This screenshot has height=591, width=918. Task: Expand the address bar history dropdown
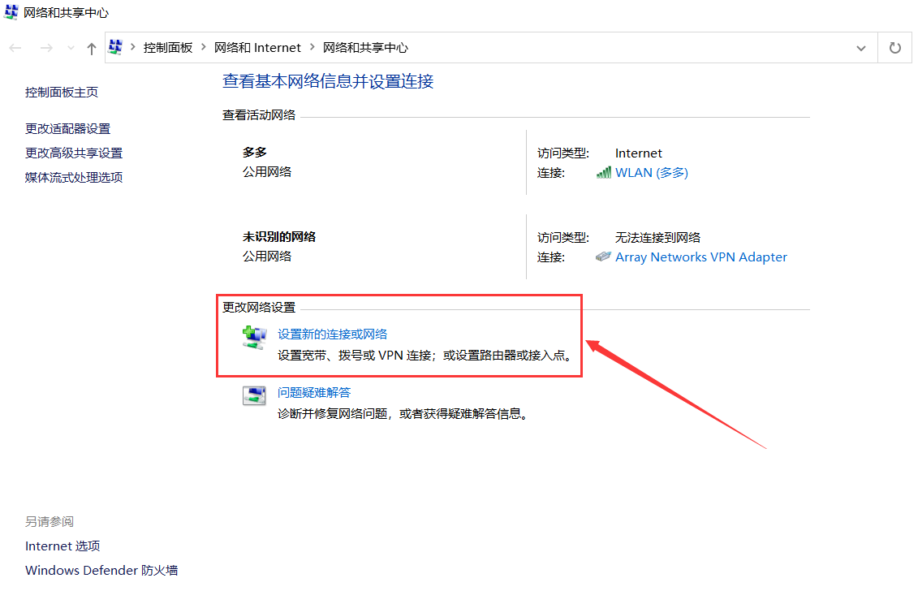coord(861,48)
